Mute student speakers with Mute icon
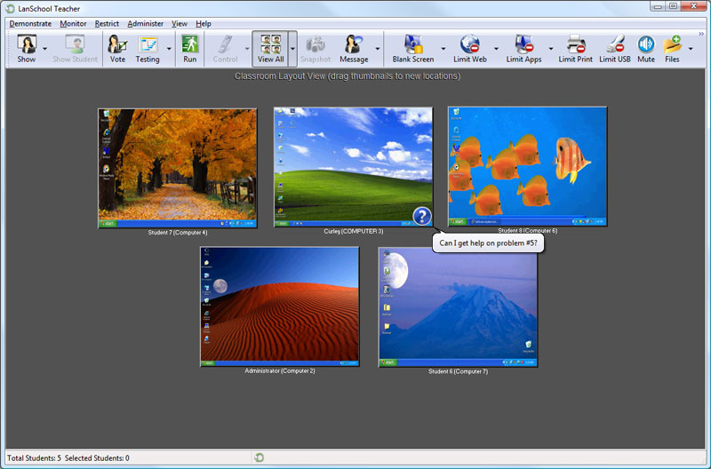This screenshot has height=469, width=711. pos(646,49)
